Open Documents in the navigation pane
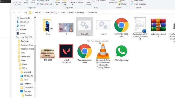 click(23, 18)
